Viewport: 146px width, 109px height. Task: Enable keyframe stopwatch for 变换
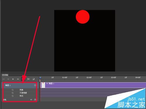13,90
